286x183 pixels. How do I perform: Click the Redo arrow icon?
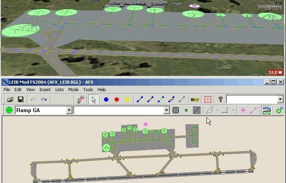(x=44, y=100)
